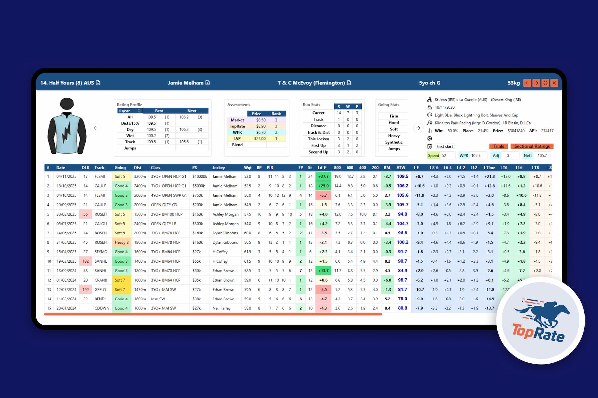598x398 pixels.
Task: Click the +27.7 Ld-E cell
Action: [x=323, y=176]
